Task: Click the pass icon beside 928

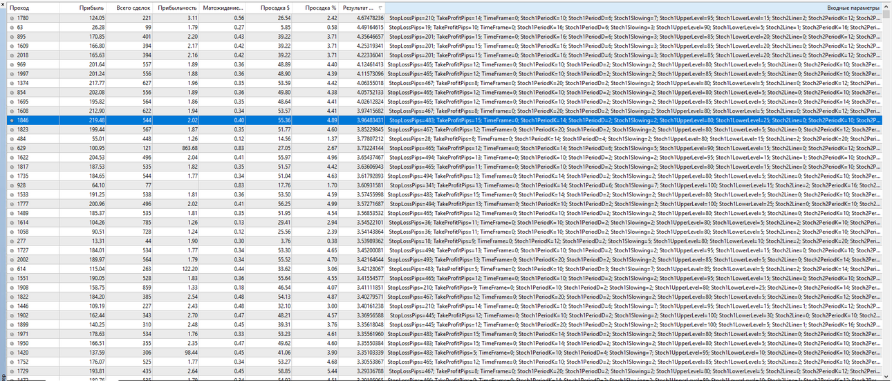Action: click(x=12, y=185)
